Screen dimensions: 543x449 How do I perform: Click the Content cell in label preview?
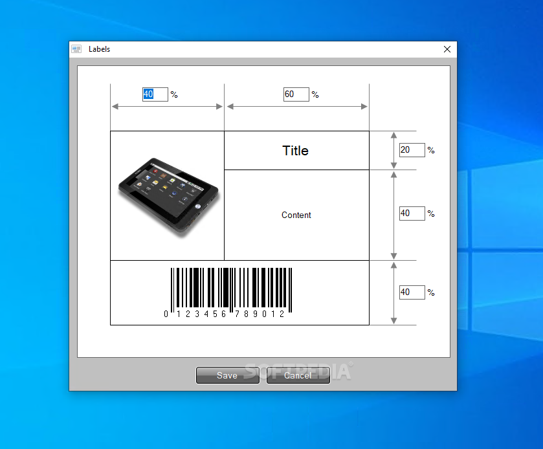coord(297,215)
